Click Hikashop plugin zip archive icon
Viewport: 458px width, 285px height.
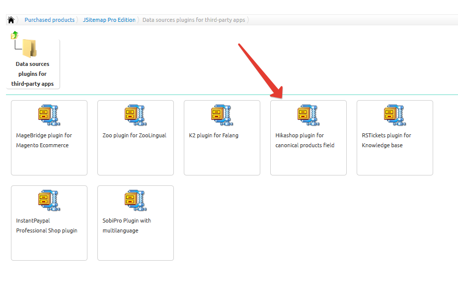coord(308,115)
